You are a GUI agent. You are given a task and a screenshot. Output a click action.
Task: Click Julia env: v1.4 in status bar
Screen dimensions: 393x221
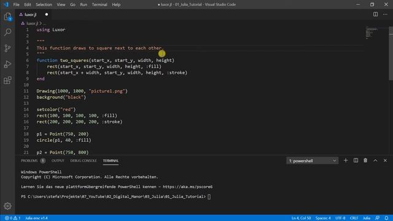[36, 218]
